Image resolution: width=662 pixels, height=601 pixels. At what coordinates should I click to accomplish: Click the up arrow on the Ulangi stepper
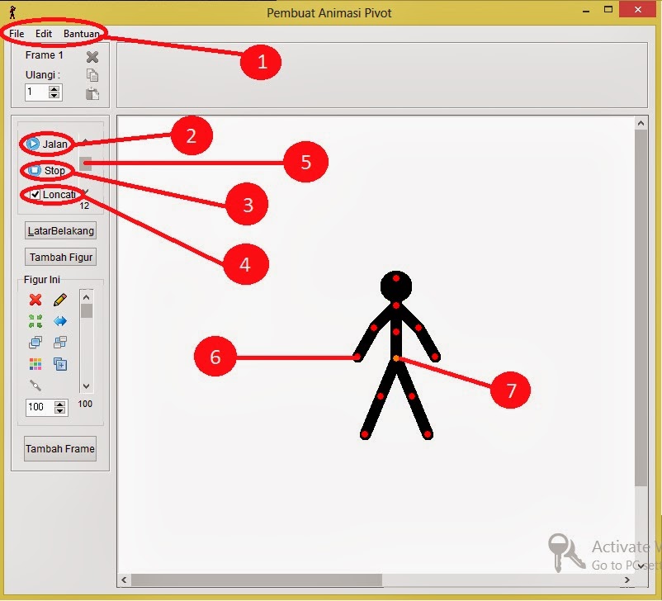click(x=54, y=89)
